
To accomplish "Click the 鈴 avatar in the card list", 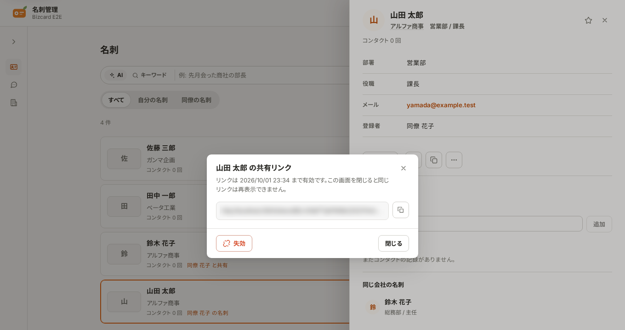I will pyautogui.click(x=124, y=254).
